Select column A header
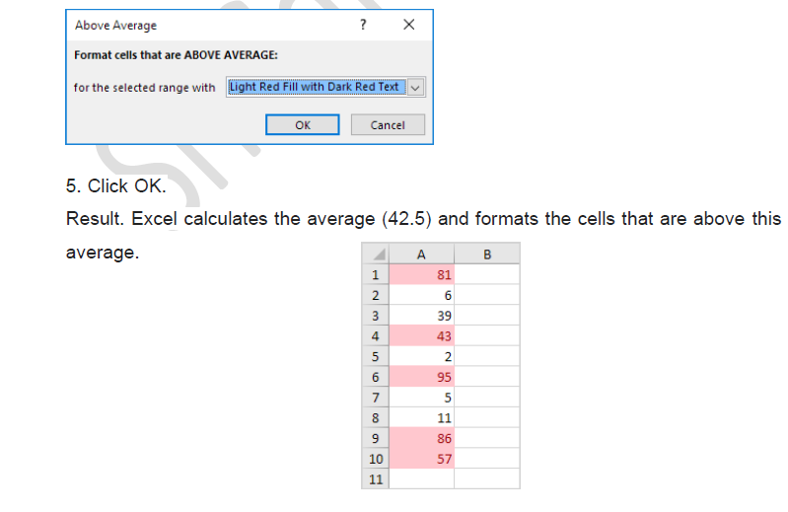The image size is (788, 512). [421, 255]
